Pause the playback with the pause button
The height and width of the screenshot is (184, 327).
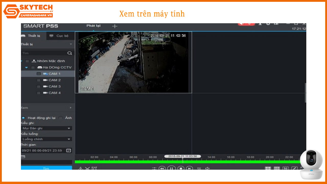[171, 168]
